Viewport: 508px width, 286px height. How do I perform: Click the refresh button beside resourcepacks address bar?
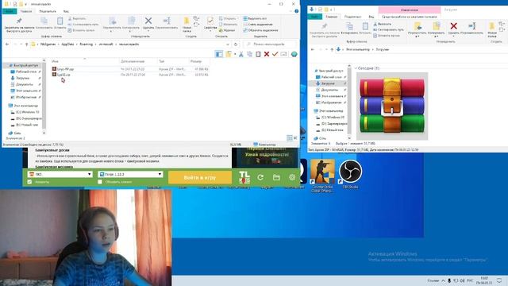[x=236, y=44]
